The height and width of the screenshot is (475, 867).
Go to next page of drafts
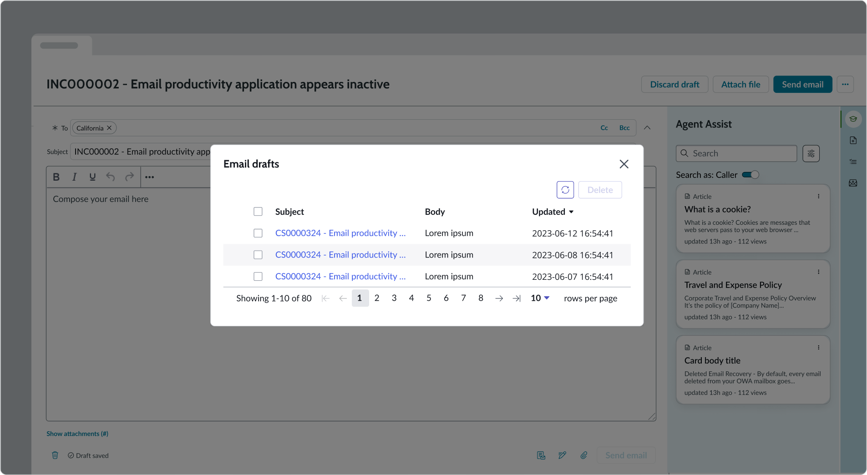tap(499, 298)
